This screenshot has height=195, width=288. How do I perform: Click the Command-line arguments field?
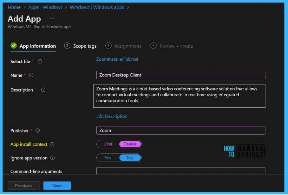coord(181,171)
